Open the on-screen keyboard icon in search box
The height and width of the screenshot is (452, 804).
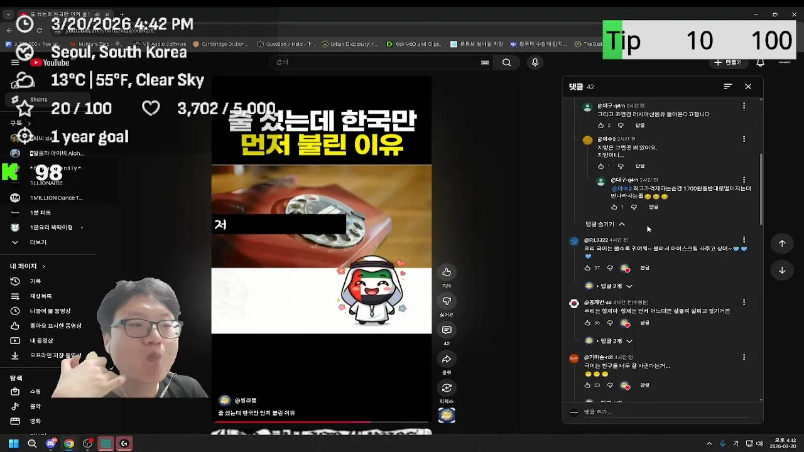[485, 62]
